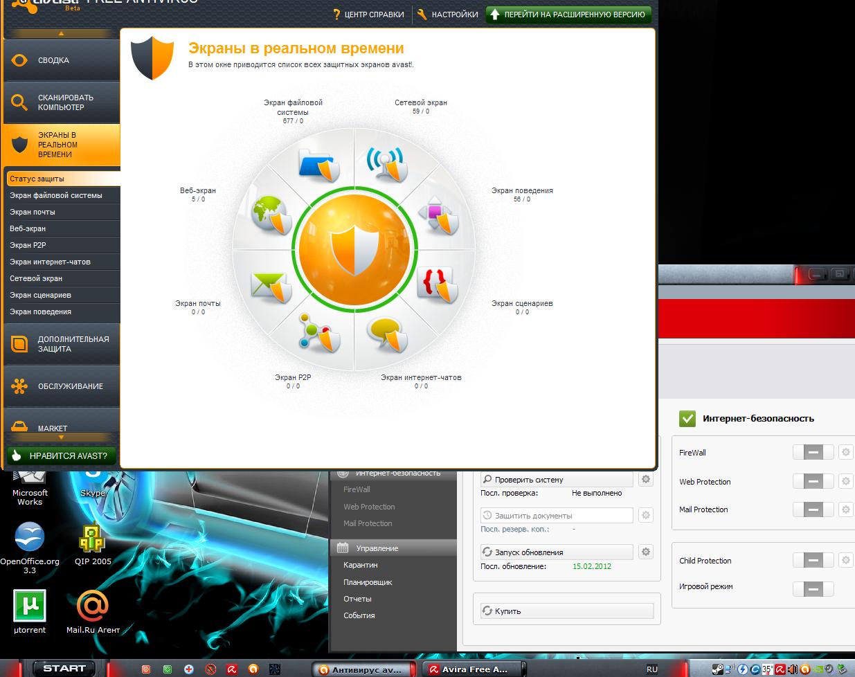
Task: Click Центр справки in avast header
Action: pyautogui.click(x=368, y=14)
